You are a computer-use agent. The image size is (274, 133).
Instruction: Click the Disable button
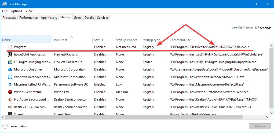[x=260, y=126]
